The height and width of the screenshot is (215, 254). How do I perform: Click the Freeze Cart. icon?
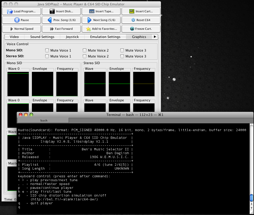click(132, 29)
